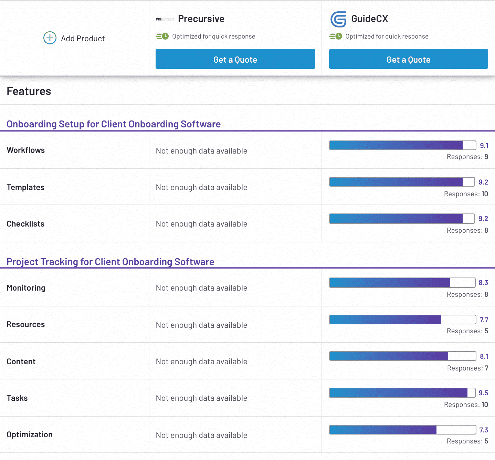The image size is (495, 460).
Task: Click the Tasks feature label
Action: point(17,398)
